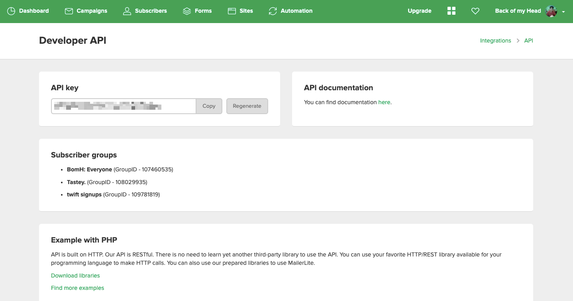Select the Upgrade menu option
The height and width of the screenshot is (301, 573).
pos(419,11)
